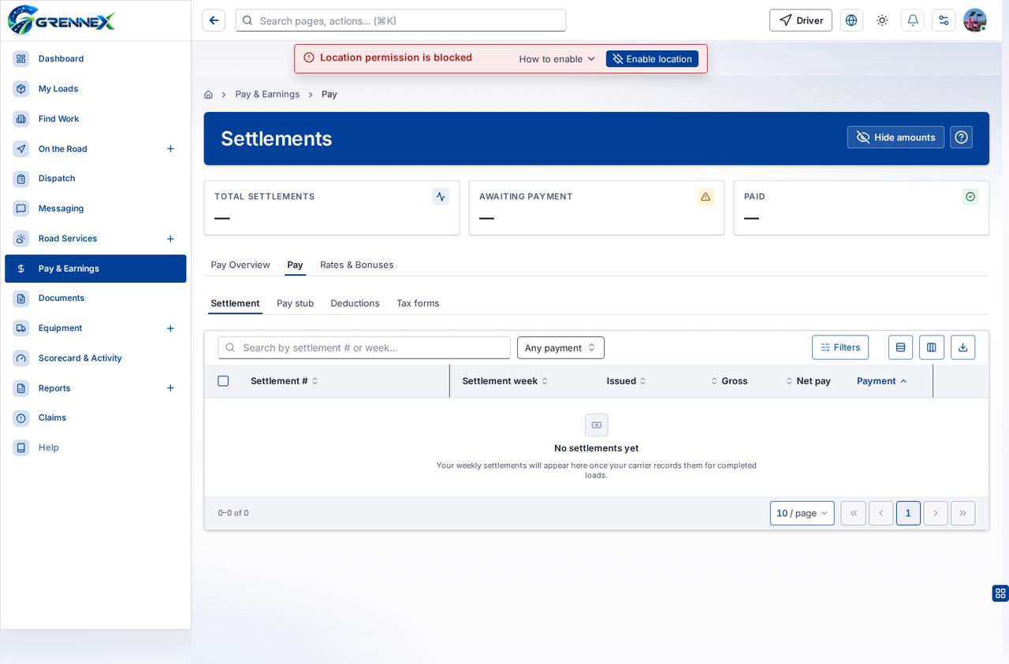Focus the global search pages field
This screenshot has width=1009, height=664.
pyautogui.click(x=400, y=20)
